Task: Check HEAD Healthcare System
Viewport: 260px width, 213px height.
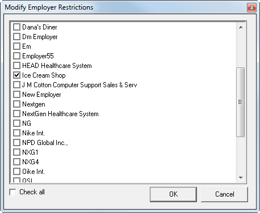Action: pos(16,66)
